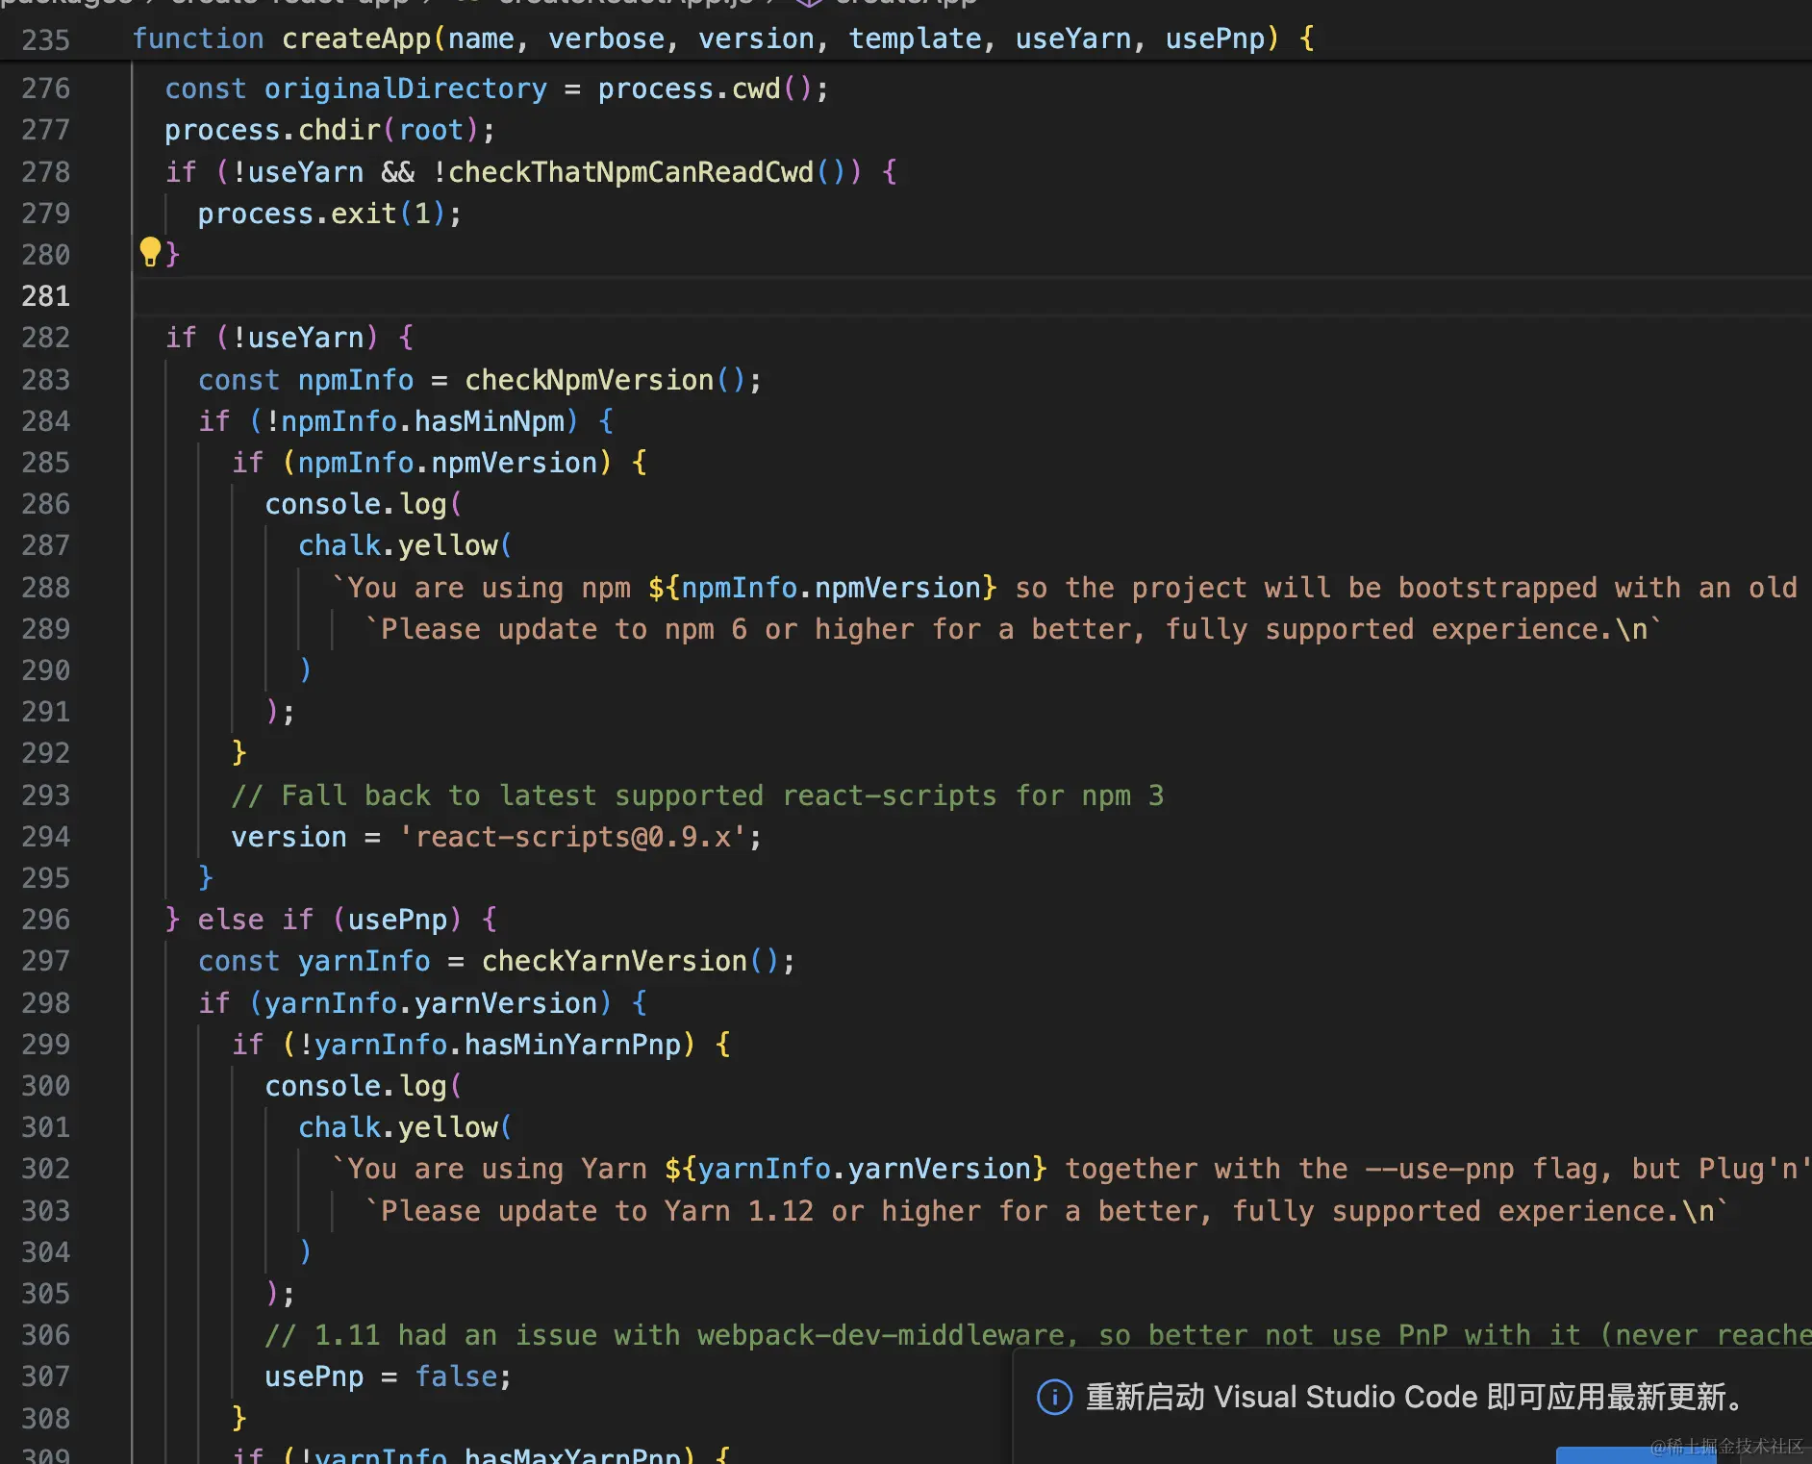Click line number 292 in the gutter

[x=46, y=753]
